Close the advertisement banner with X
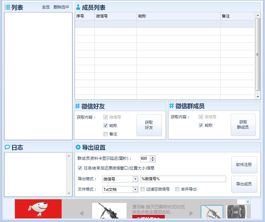The width and height of the screenshot is (265, 222). 248,202
